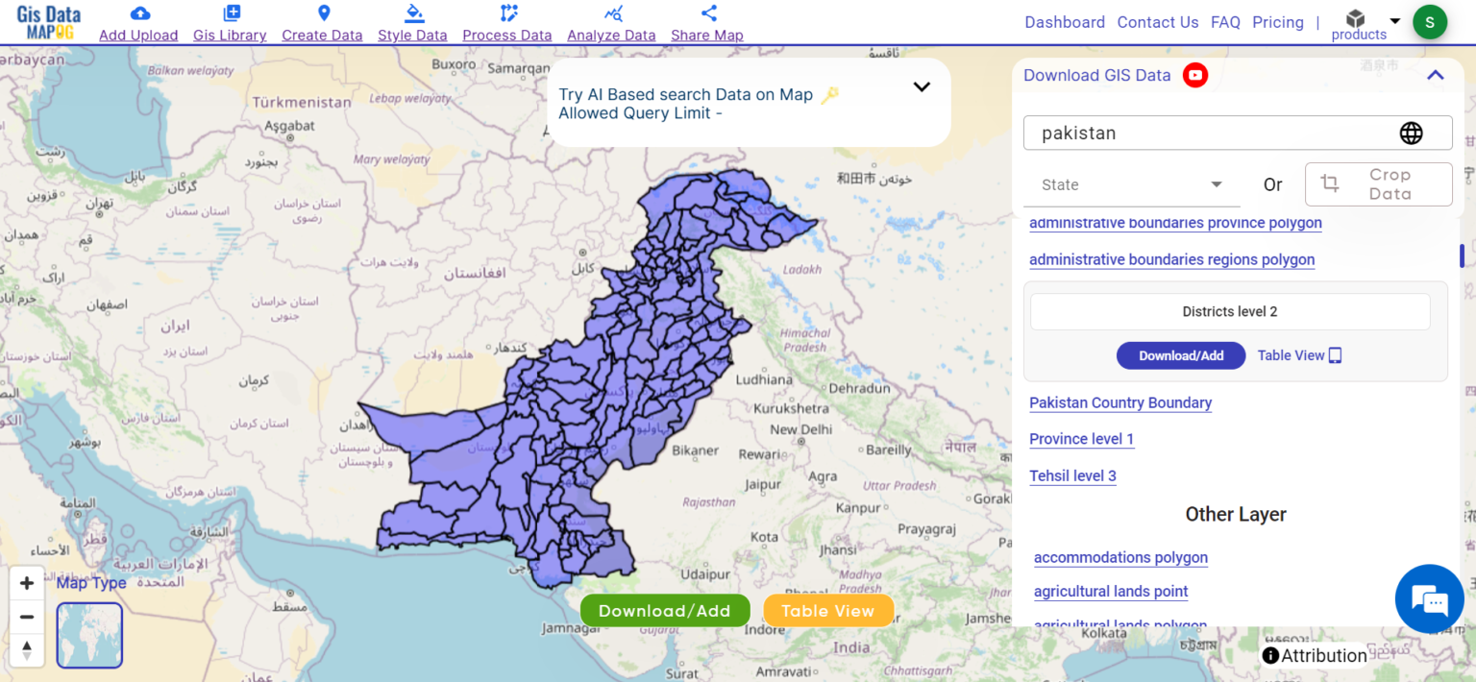Screen dimensions: 1476x682
Task: Open the Add Upload tool
Action: 137,24
